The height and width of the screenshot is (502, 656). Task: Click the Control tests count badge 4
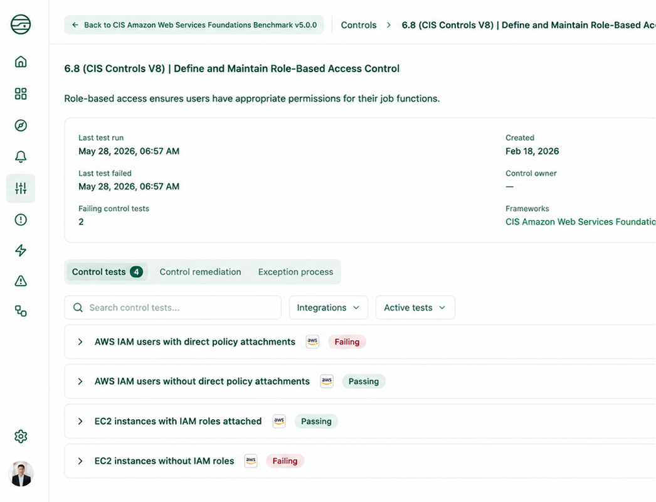[x=136, y=272]
